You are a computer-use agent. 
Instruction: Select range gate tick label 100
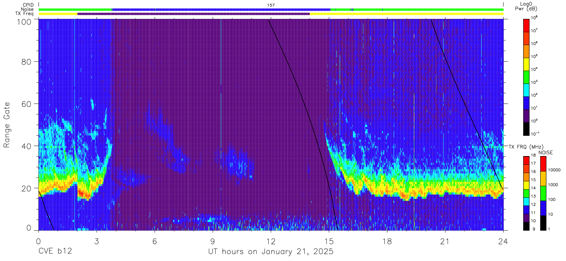coord(24,21)
